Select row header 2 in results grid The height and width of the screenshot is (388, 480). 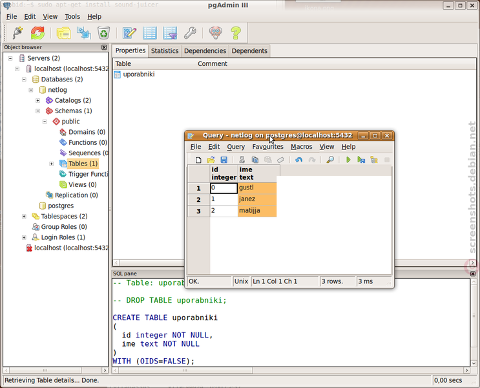pyautogui.click(x=199, y=200)
